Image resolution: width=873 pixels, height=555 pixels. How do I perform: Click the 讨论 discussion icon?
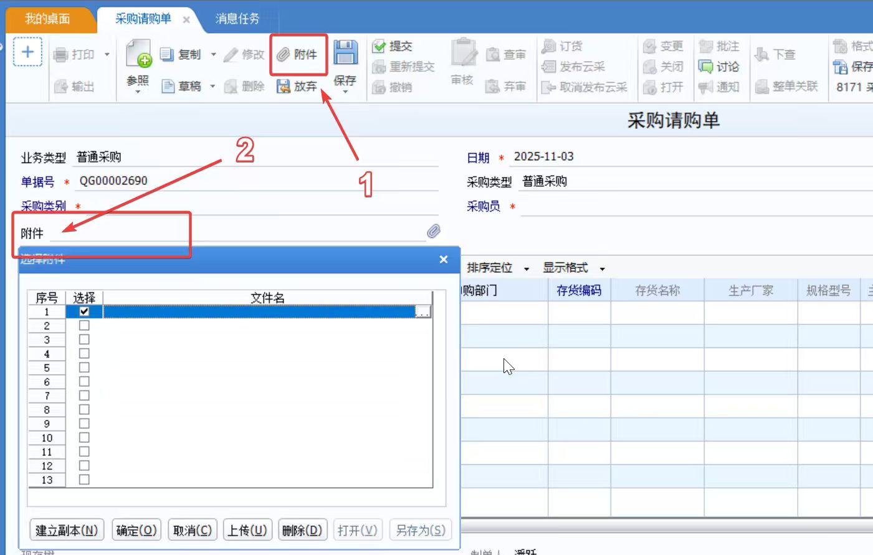[x=705, y=67]
